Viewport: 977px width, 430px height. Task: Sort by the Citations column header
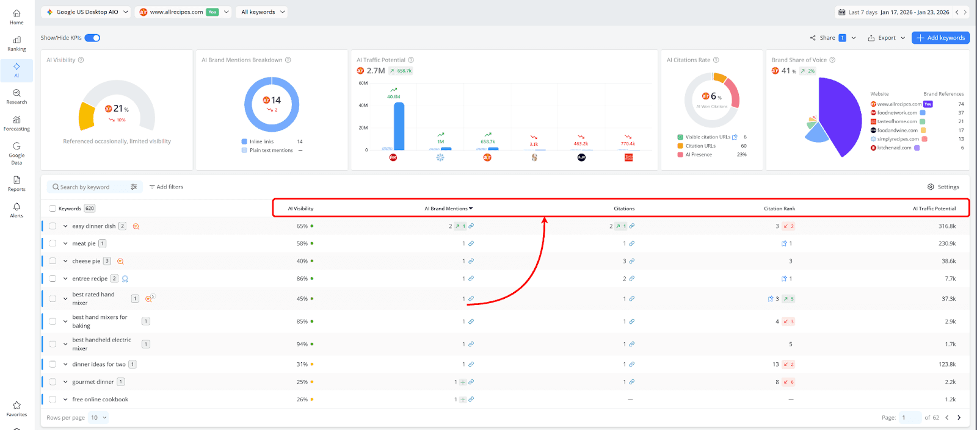click(x=624, y=209)
